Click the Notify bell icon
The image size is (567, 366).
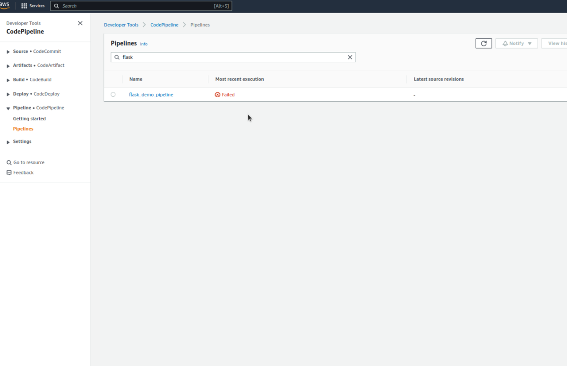click(505, 43)
